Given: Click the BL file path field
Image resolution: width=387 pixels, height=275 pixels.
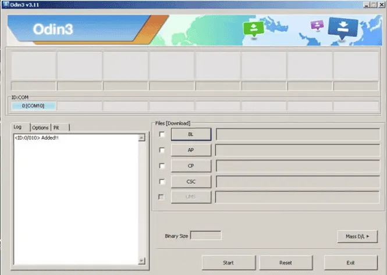Looking at the screenshot, I should (297, 134).
